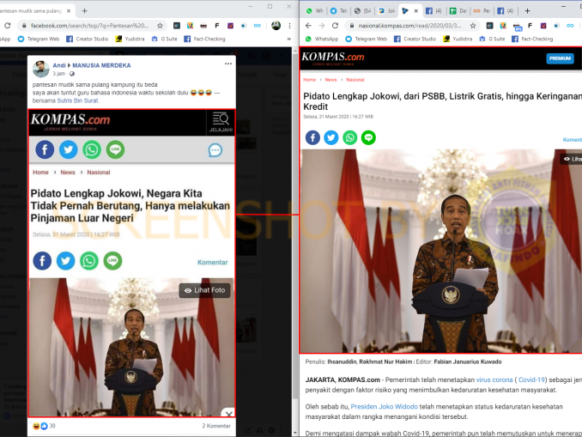The image size is (582, 437).
Task: Close the 'Pantesan mudik sama pulang' tab
Action: [x=69, y=11]
